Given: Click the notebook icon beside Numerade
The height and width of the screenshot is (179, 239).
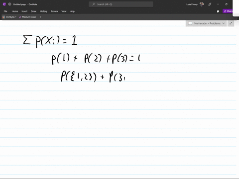Looking at the screenshot, I should [190, 23].
